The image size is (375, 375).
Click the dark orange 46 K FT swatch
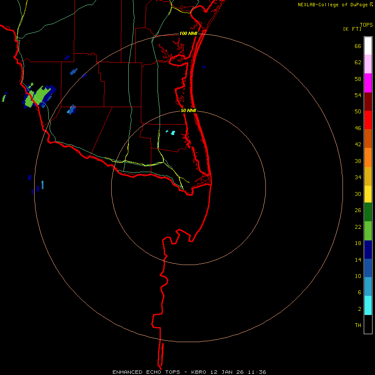[368, 138]
